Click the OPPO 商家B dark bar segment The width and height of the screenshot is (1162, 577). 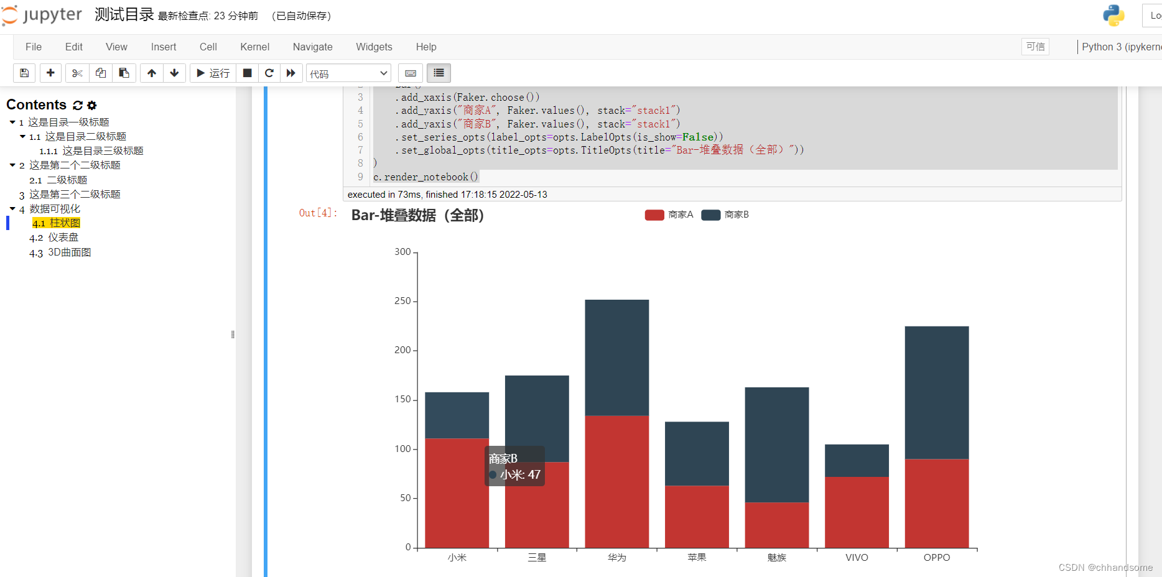coord(937,393)
